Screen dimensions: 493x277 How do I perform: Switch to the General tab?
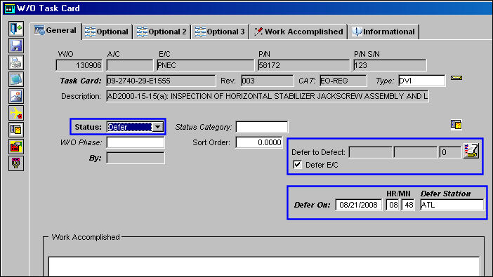(55, 31)
